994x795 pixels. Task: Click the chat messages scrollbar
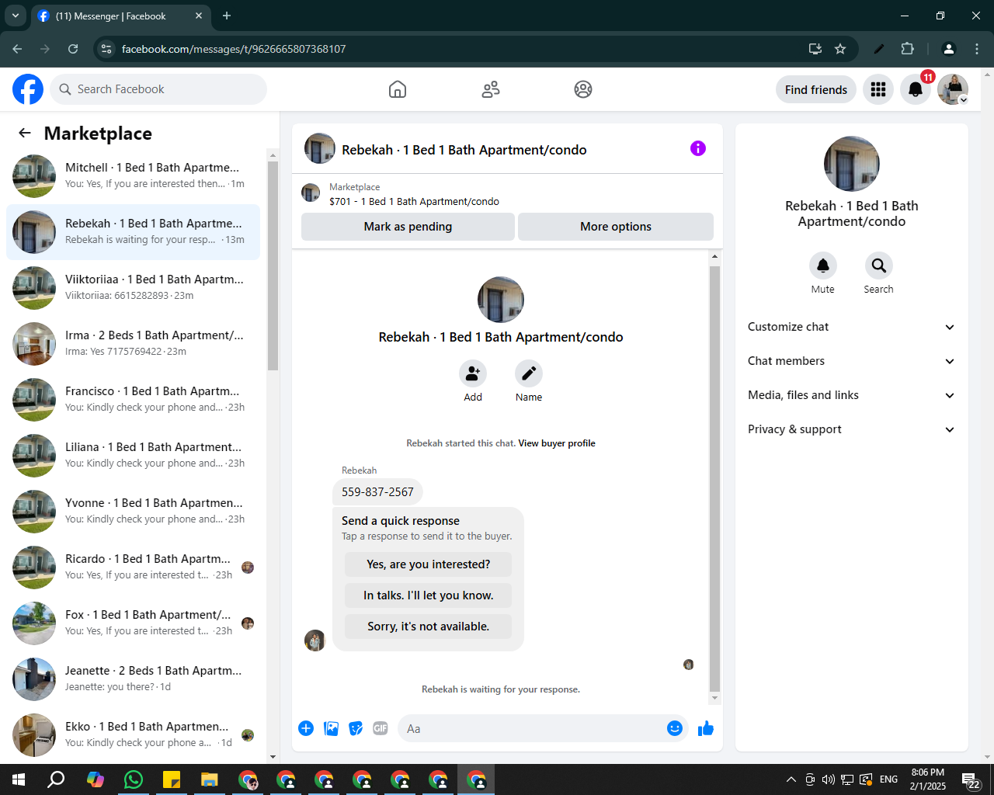click(x=715, y=478)
